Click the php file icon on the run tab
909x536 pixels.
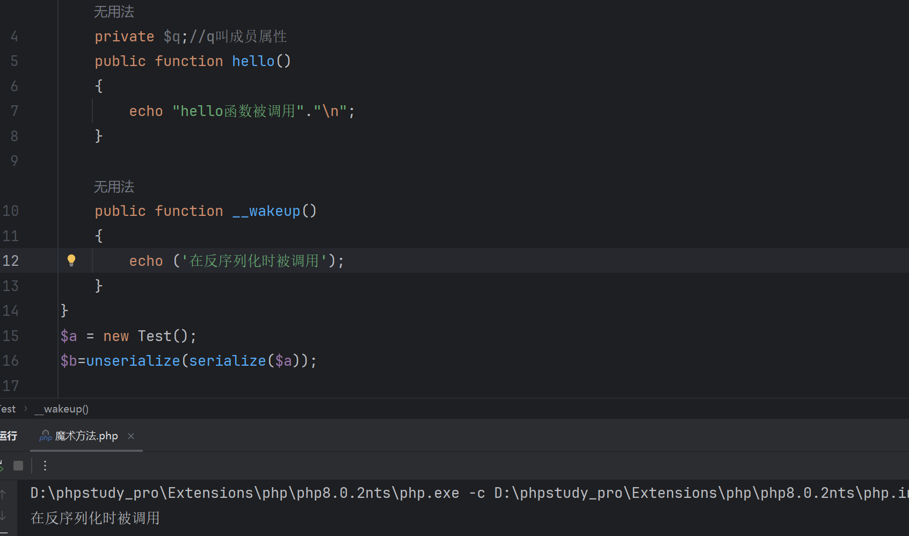pos(46,436)
